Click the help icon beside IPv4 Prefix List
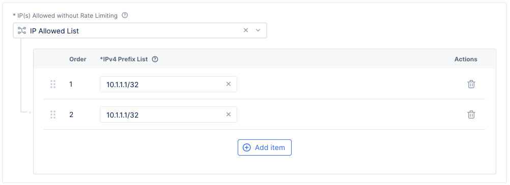 tap(155, 59)
